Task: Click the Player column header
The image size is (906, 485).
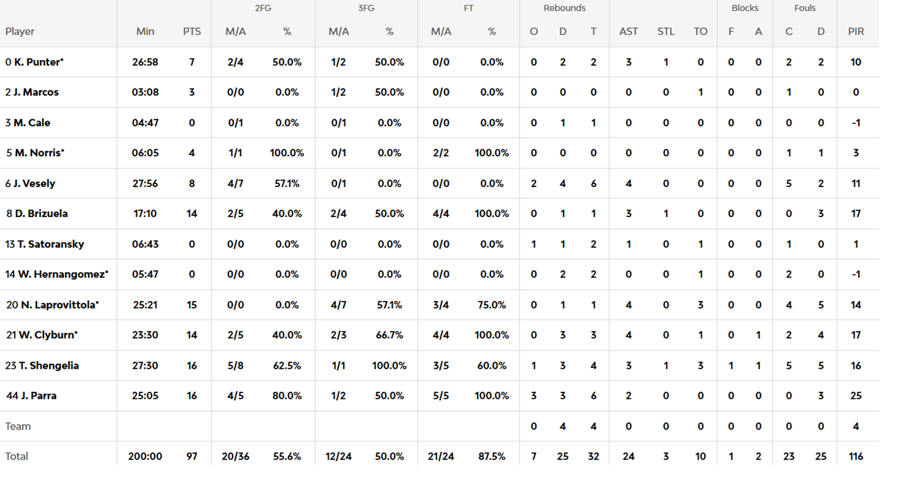Action: [x=20, y=32]
